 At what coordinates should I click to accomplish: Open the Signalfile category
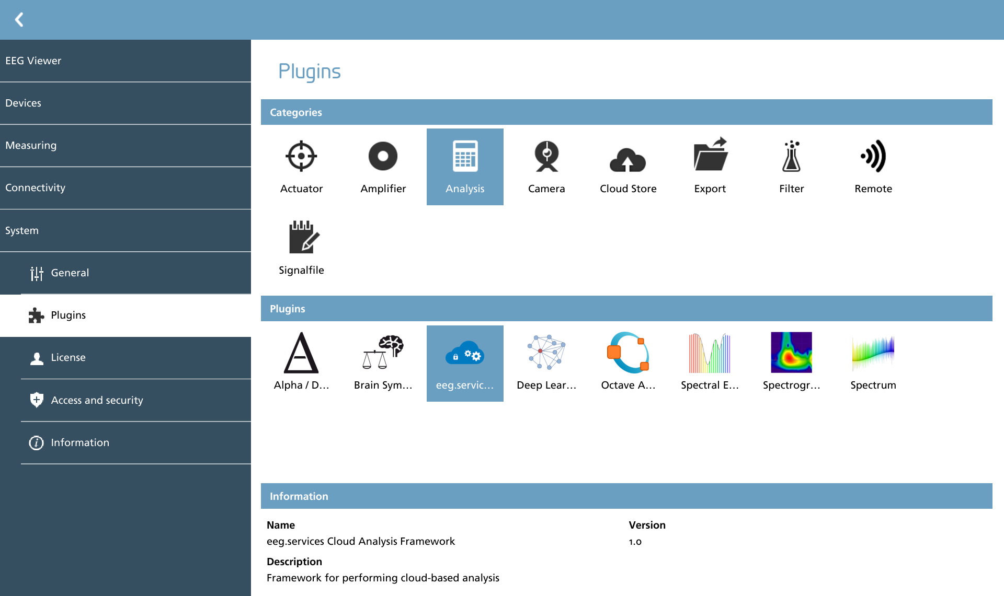click(x=301, y=248)
